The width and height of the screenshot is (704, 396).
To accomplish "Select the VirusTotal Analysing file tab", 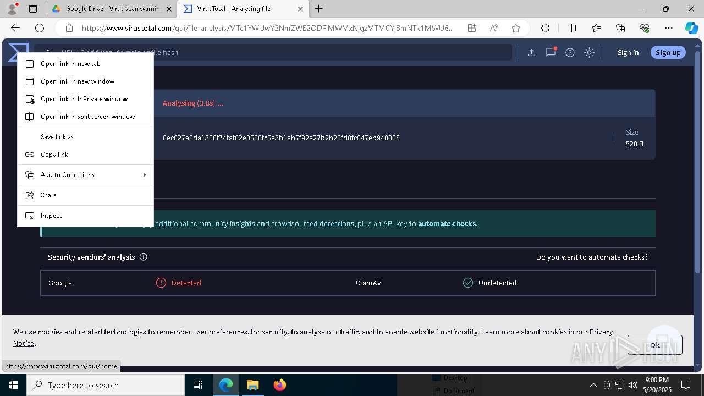I will (x=242, y=9).
